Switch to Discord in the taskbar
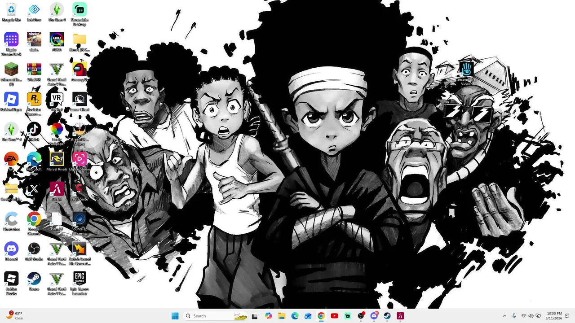Screen dimensions: 575x323 (374, 316)
